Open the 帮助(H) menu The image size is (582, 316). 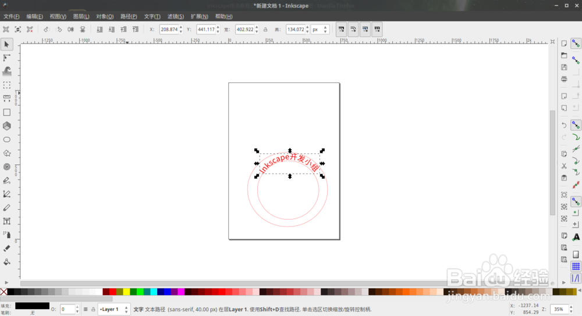click(x=223, y=16)
